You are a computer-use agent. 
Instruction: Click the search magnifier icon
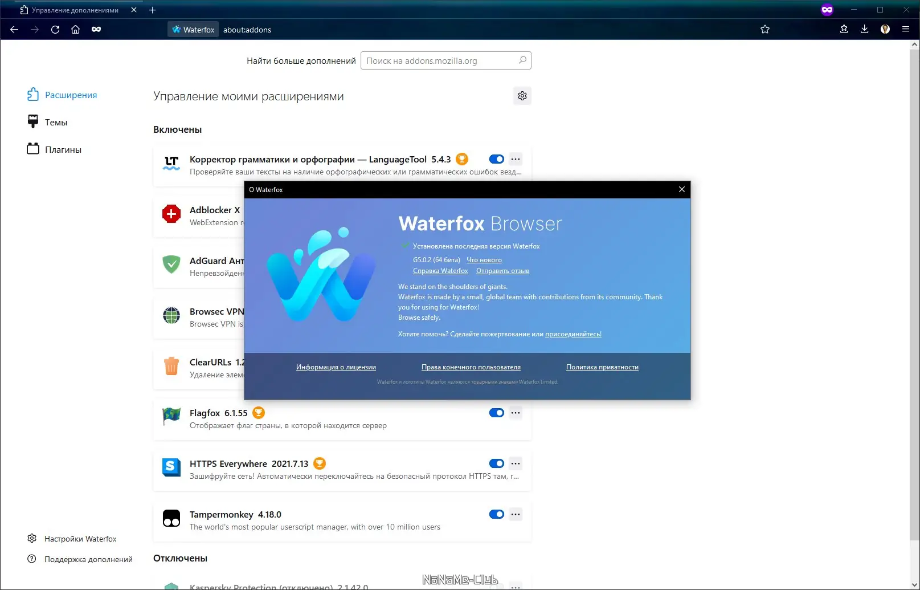click(522, 60)
